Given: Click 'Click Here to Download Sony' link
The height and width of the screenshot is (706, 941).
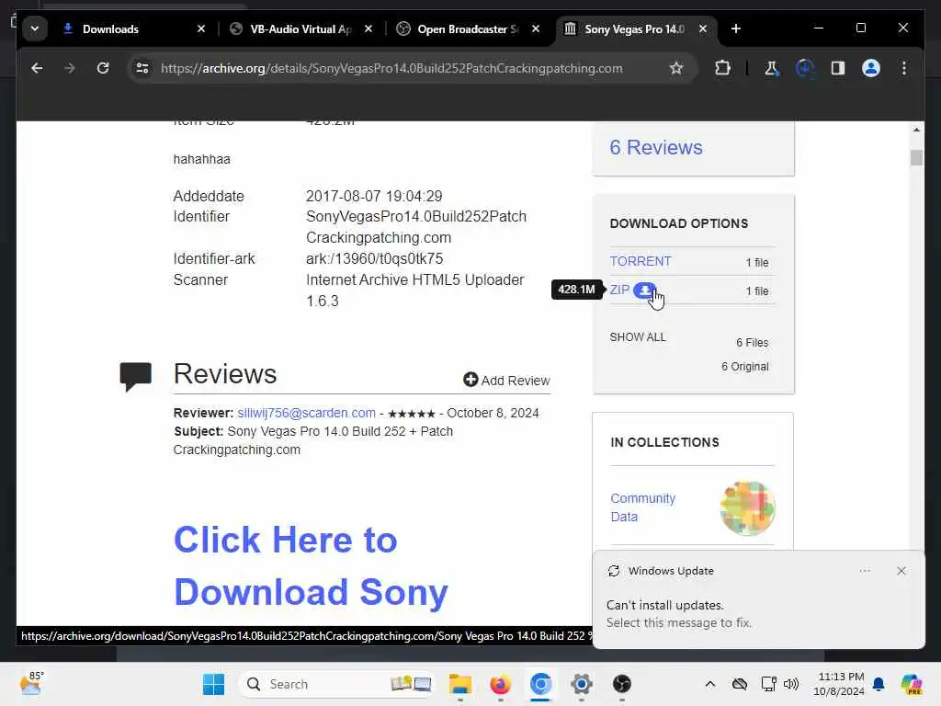Looking at the screenshot, I should (311, 565).
